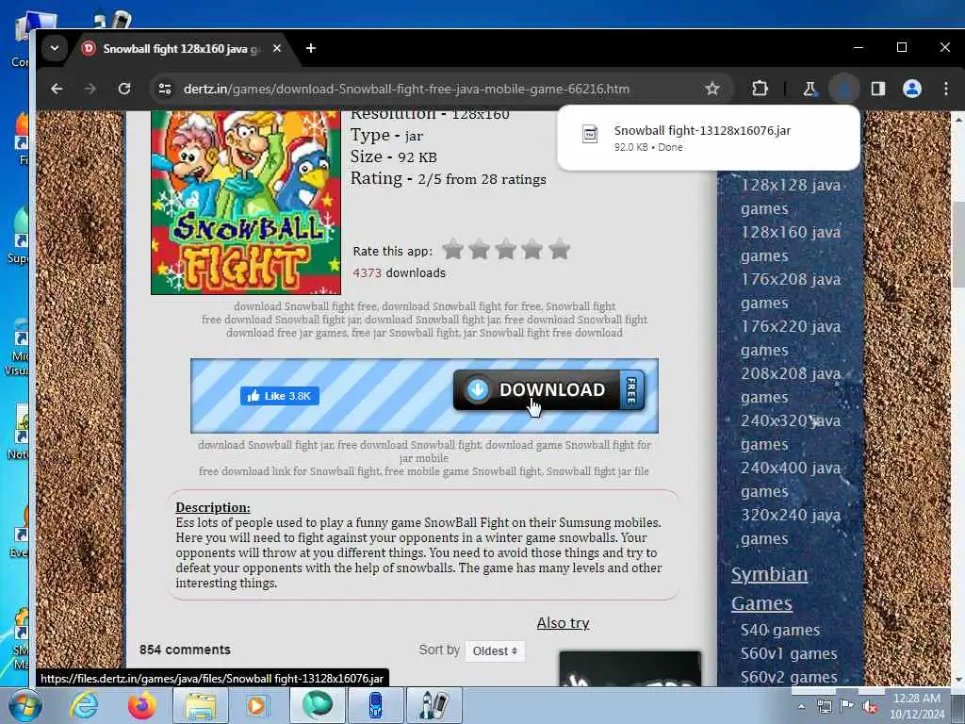Click the Also try link
This screenshot has width=965, height=724.
(x=564, y=623)
